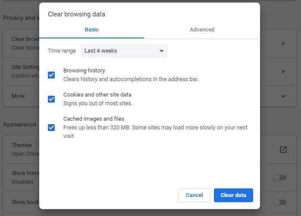Click the Cookies and other site data label
301x216 pixels.
point(97,95)
